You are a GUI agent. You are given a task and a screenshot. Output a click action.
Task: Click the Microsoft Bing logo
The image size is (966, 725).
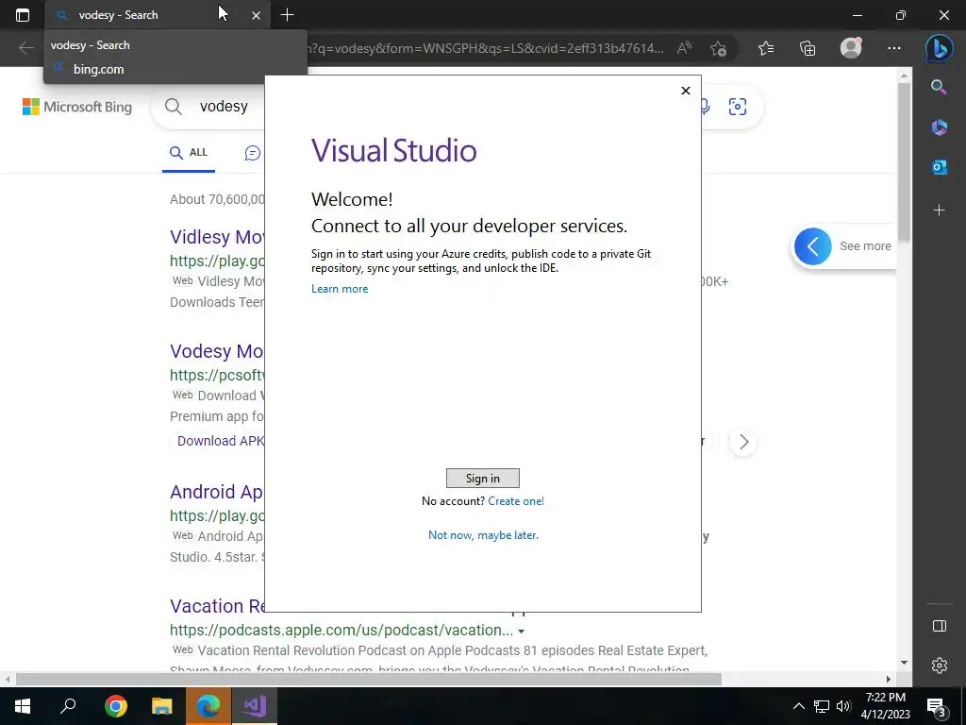77,107
